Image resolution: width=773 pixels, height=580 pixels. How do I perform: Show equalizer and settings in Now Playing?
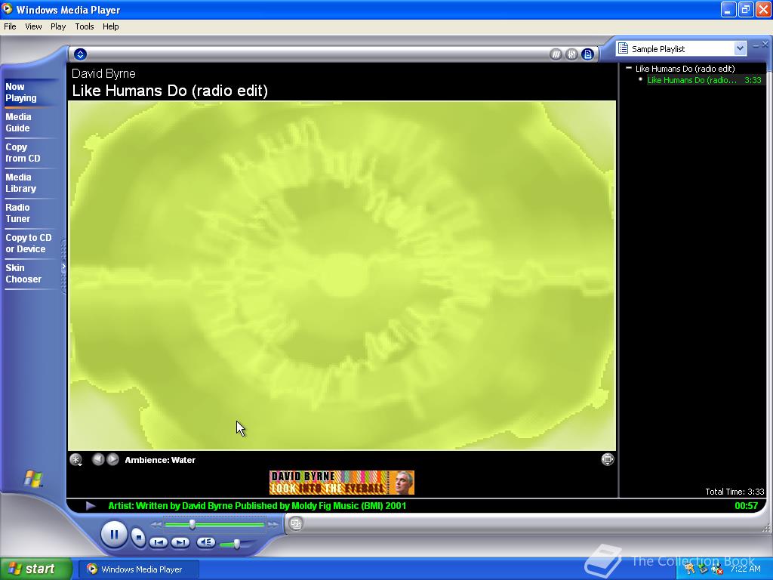coord(571,54)
